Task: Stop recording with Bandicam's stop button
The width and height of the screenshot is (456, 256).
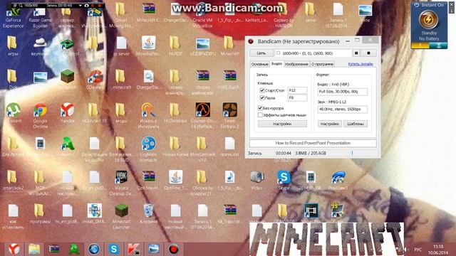Action: pos(368,53)
